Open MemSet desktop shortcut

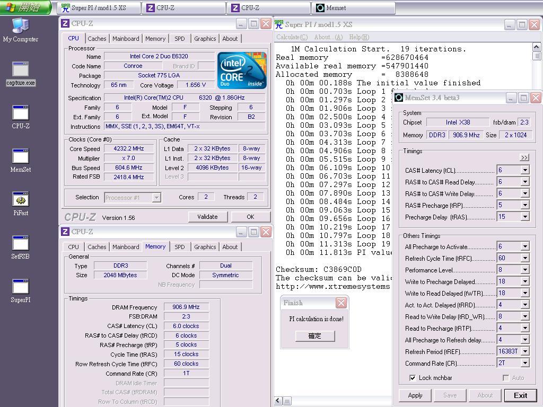click(21, 161)
